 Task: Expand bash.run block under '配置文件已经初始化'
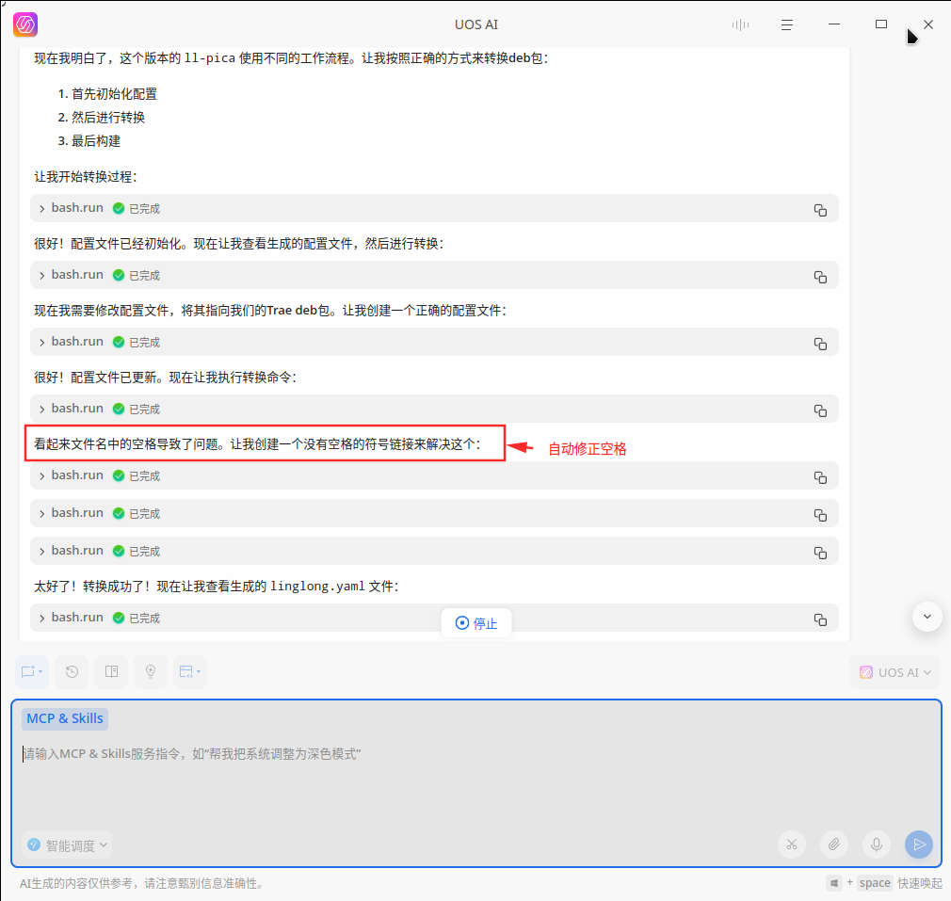pos(41,275)
